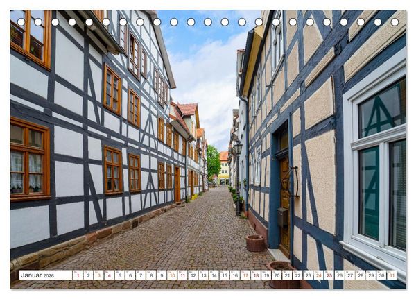Select day 13 in the calendar strip
This screenshot has height=299, width=416.
point(203,275)
